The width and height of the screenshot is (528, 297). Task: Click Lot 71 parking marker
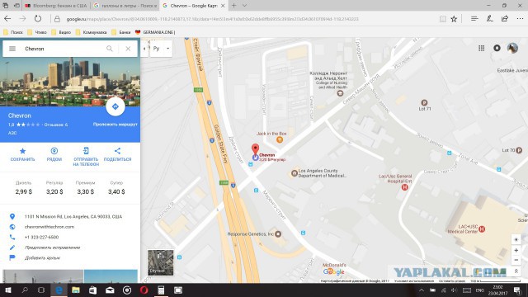click(x=424, y=102)
